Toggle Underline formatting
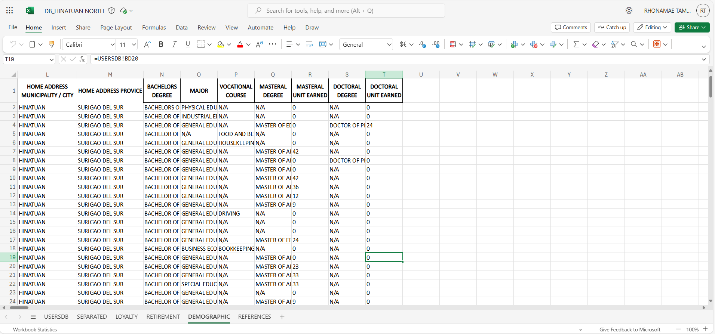This screenshot has height=334, width=715. pyautogui.click(x=188, y=44)
